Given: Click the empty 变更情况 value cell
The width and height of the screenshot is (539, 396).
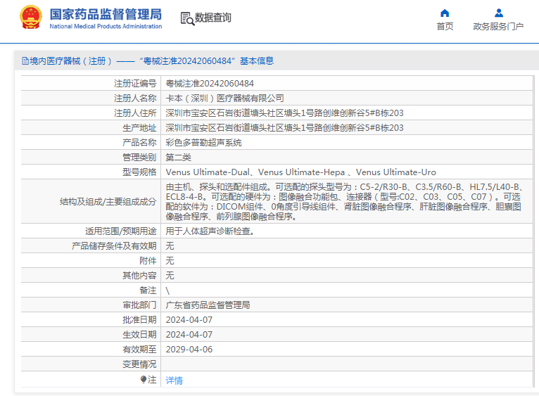Looking at the screenshot, I should (346, 364).
